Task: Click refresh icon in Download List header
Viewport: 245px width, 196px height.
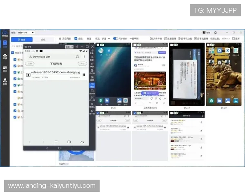Action: click(x=78, y=57)
